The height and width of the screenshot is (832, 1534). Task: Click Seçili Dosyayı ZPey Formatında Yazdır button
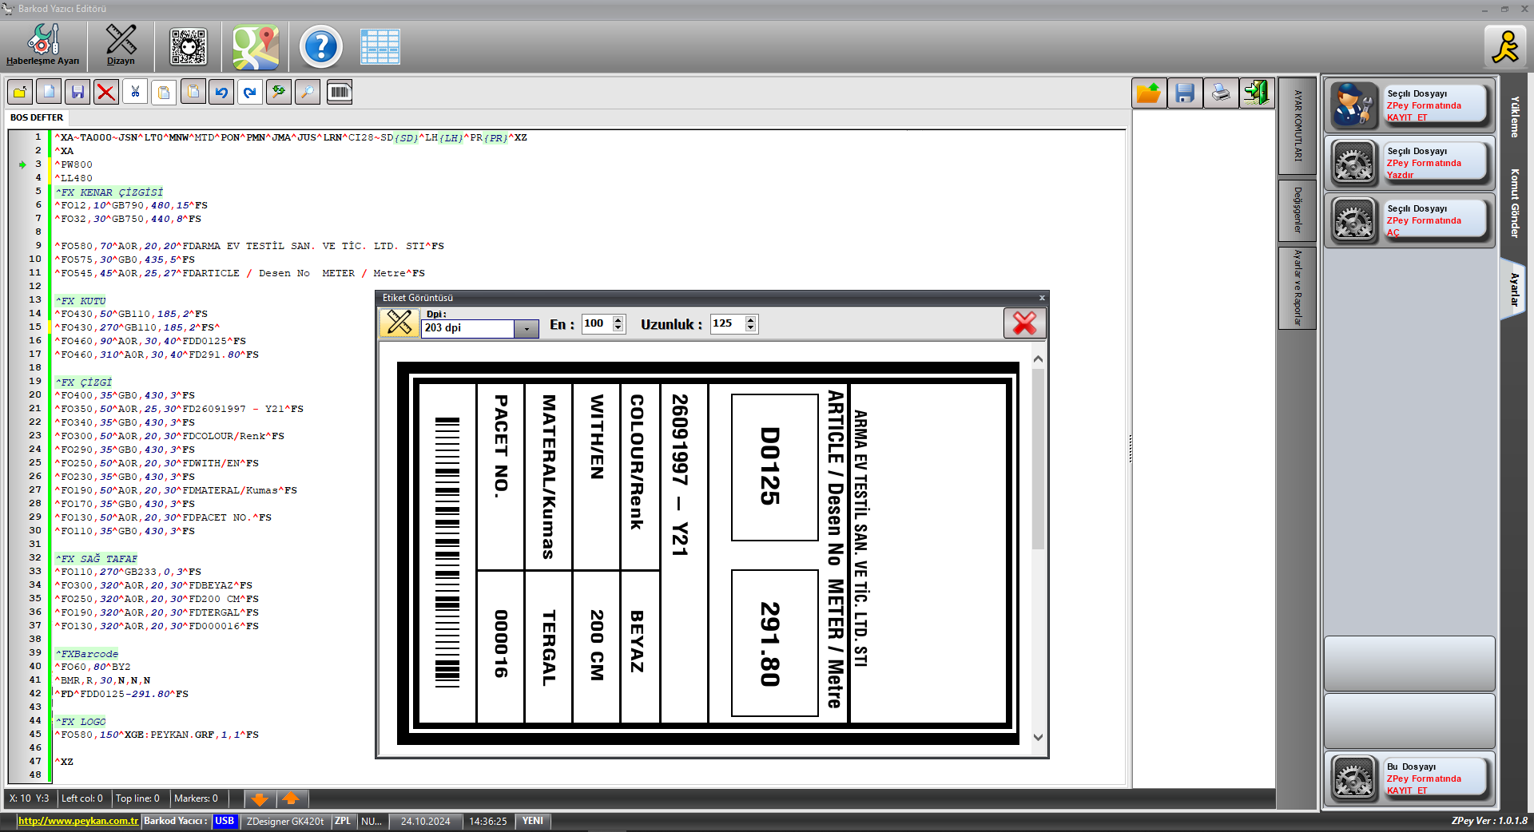coord(1410,163)
